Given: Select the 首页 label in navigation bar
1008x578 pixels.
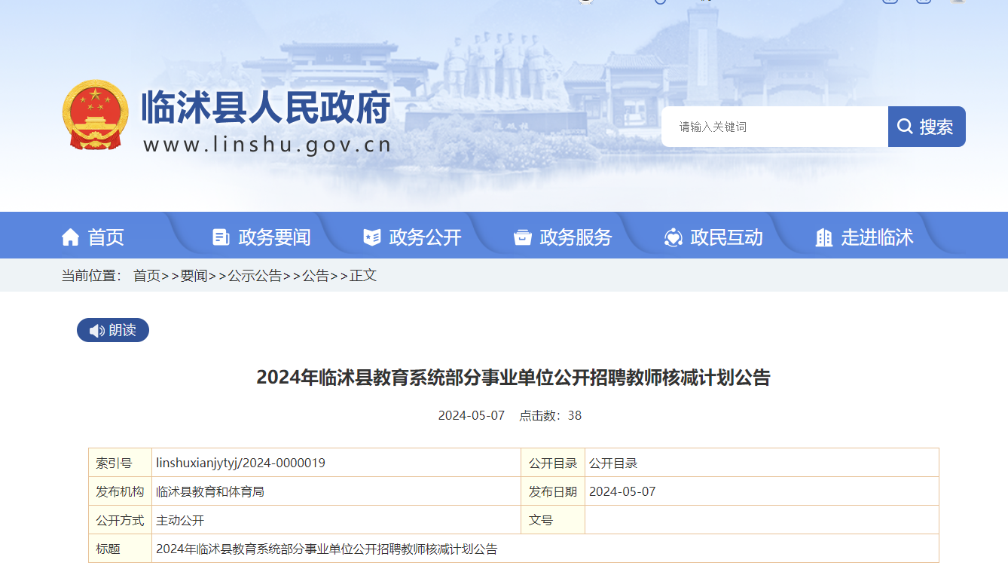Looking at the screenshot, I should [106, 237].
